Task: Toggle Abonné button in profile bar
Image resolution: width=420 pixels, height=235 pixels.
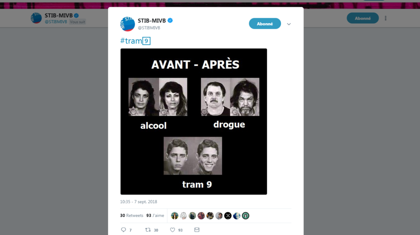Action: [363, 18]
